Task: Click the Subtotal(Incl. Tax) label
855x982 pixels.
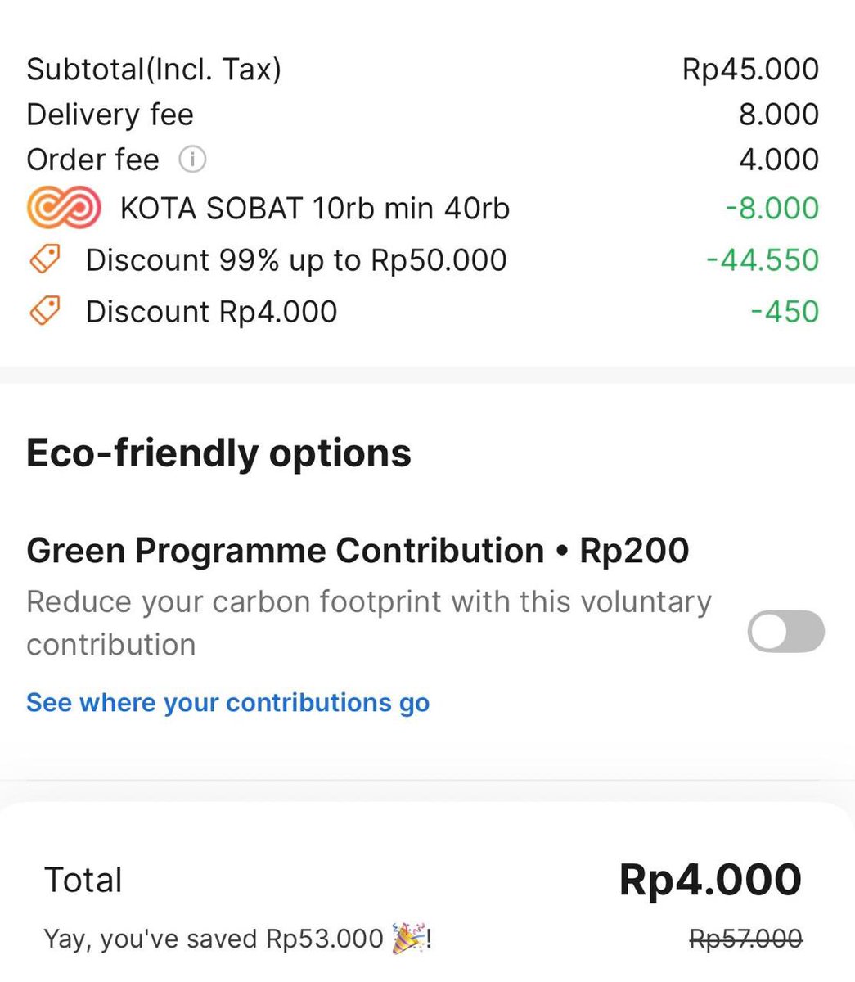Action: pos(154,70)
